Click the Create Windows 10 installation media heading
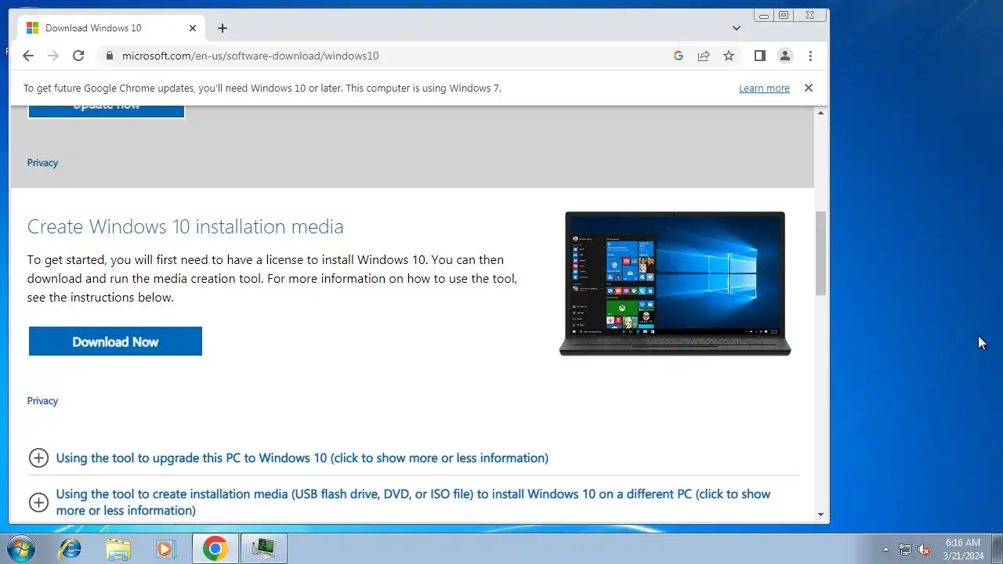Viewport: 1003px width, 564px height. tap(185, 226)
